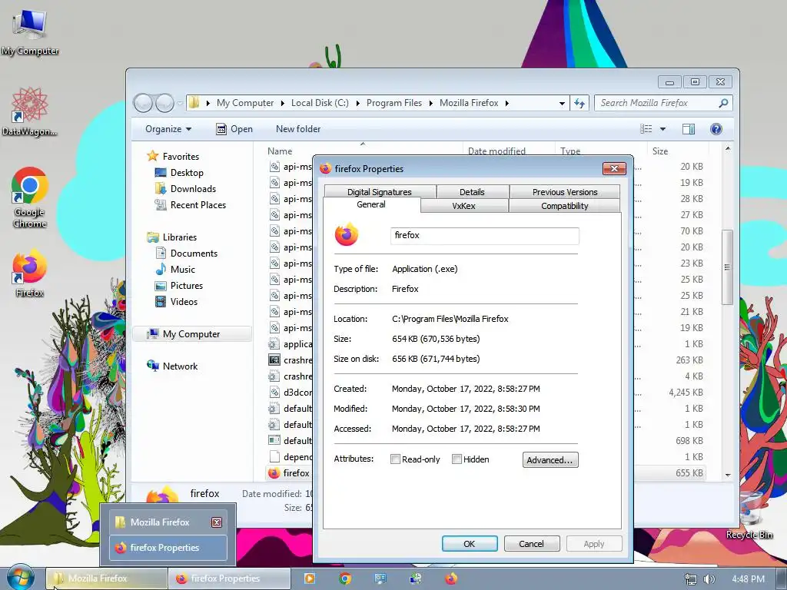Viewport: 787px width, 590px height.
Task: Expand Mozilla Firefox breadcrumb arrow
Action: pyautogui.click(x=507, y=103)
